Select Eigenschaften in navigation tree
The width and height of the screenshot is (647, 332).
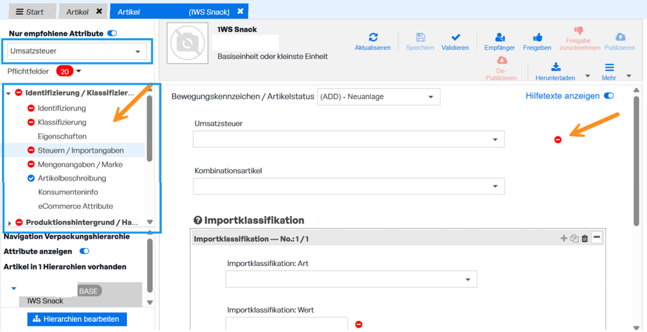coord(62,136)
